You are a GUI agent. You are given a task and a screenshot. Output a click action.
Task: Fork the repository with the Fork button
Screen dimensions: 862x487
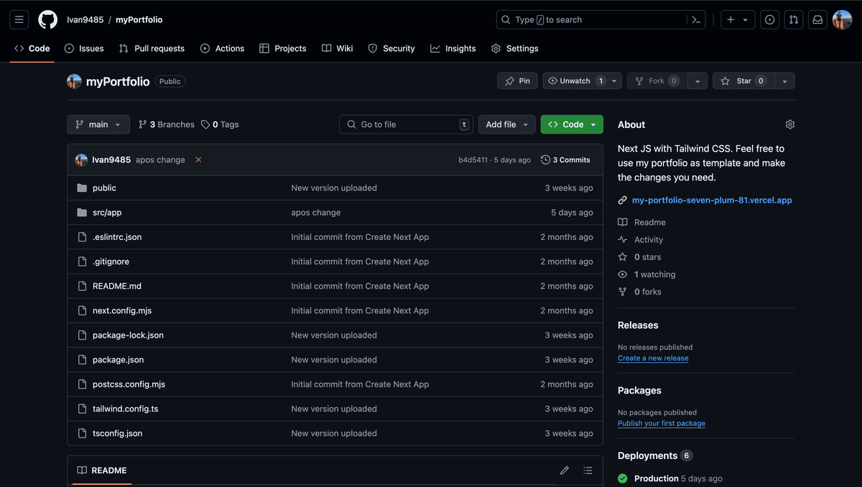[x=657, y=81]
